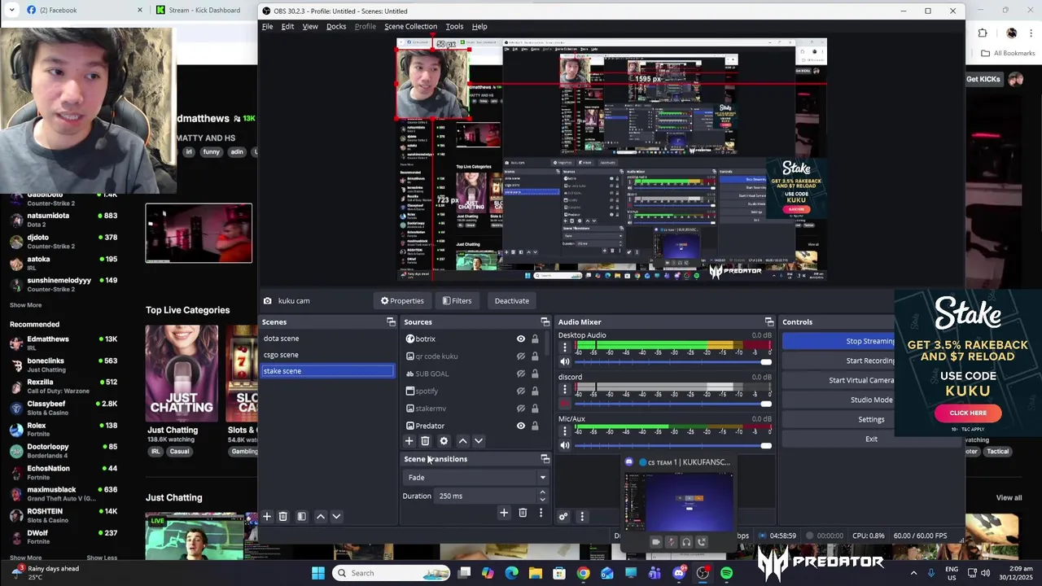Undock the Audio Mixer panel float icon
The width and height of the screenshot is (1042, 586).
coord(769,322)
